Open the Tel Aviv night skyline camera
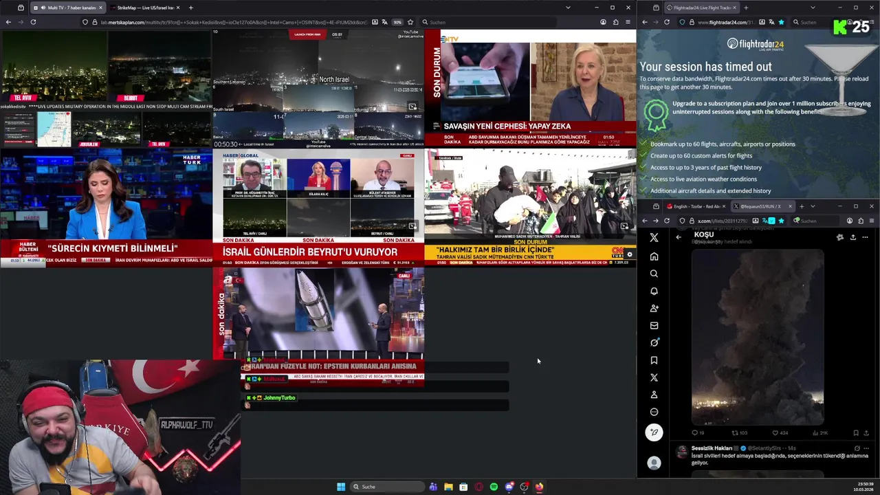This screenshot has height=495, width=880. [54, 67]
